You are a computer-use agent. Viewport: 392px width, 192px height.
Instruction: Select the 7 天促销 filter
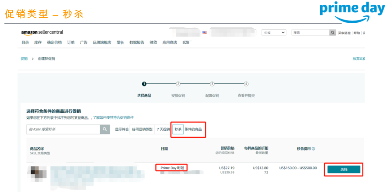click(x=163, y=129)
